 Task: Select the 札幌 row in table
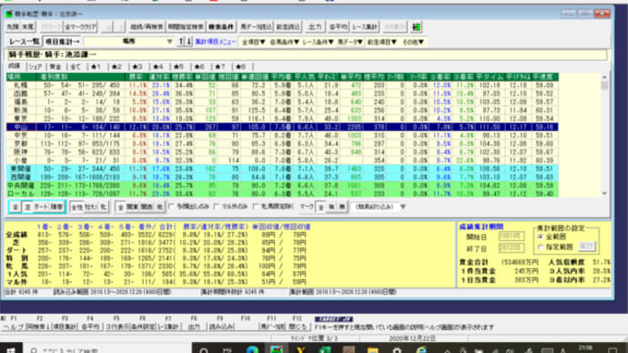tap(282, 86)
